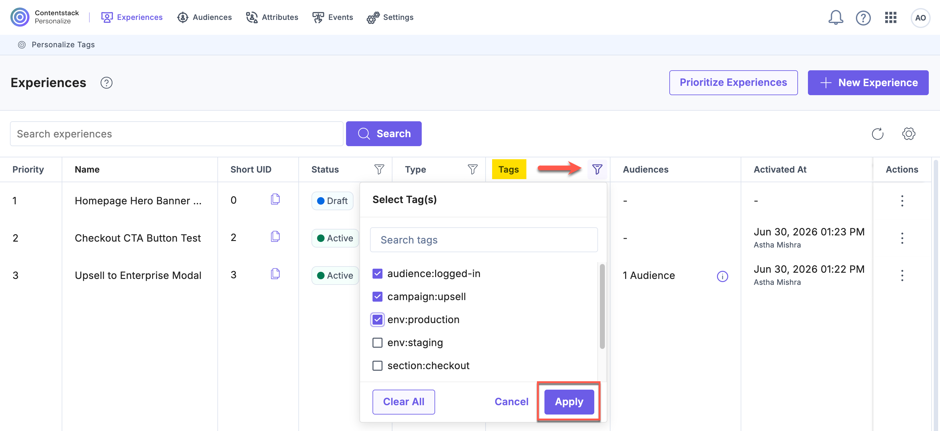Click the tag list scrollbar

(602, 306)
